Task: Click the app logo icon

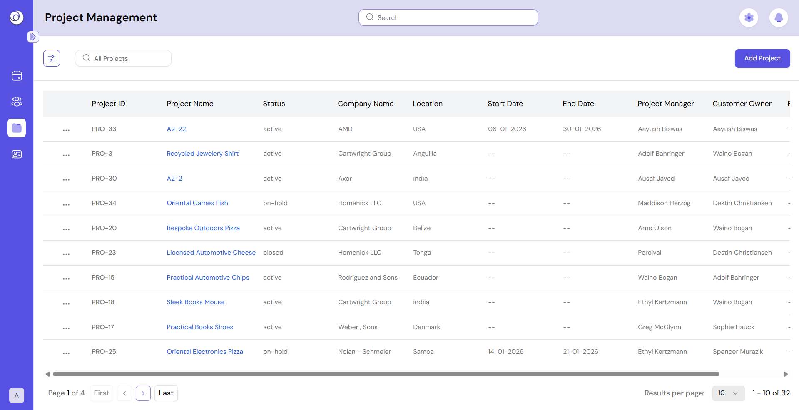Action: pyautogui.click(x=17, y=17)
